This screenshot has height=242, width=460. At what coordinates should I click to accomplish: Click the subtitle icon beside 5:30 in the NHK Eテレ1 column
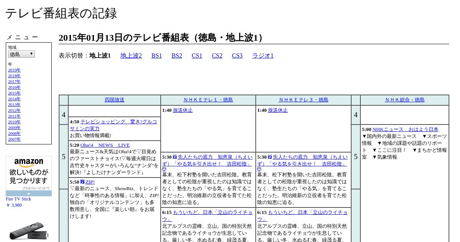[x=175, y=157]
